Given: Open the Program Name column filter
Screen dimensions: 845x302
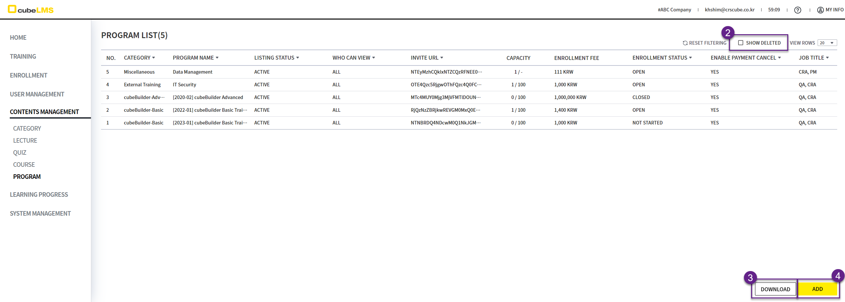Looking at the screenshot, I should click(217, 58).
